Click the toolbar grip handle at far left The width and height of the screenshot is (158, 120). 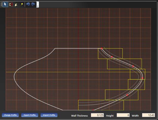click(1, 5)
